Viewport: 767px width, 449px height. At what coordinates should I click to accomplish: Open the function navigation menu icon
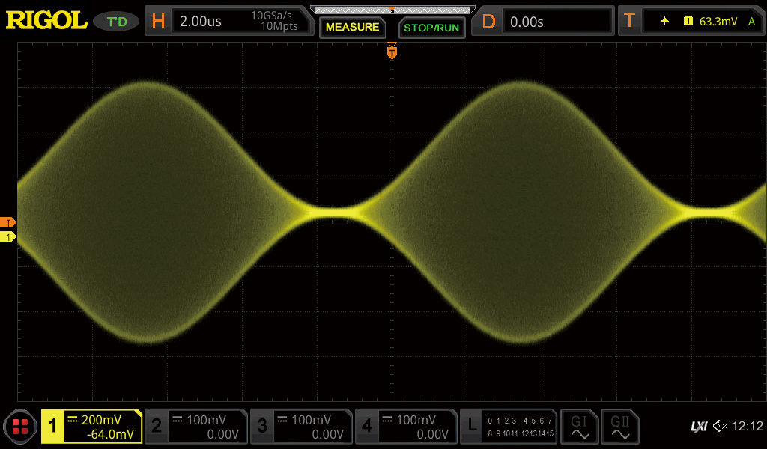click(20, 427)
